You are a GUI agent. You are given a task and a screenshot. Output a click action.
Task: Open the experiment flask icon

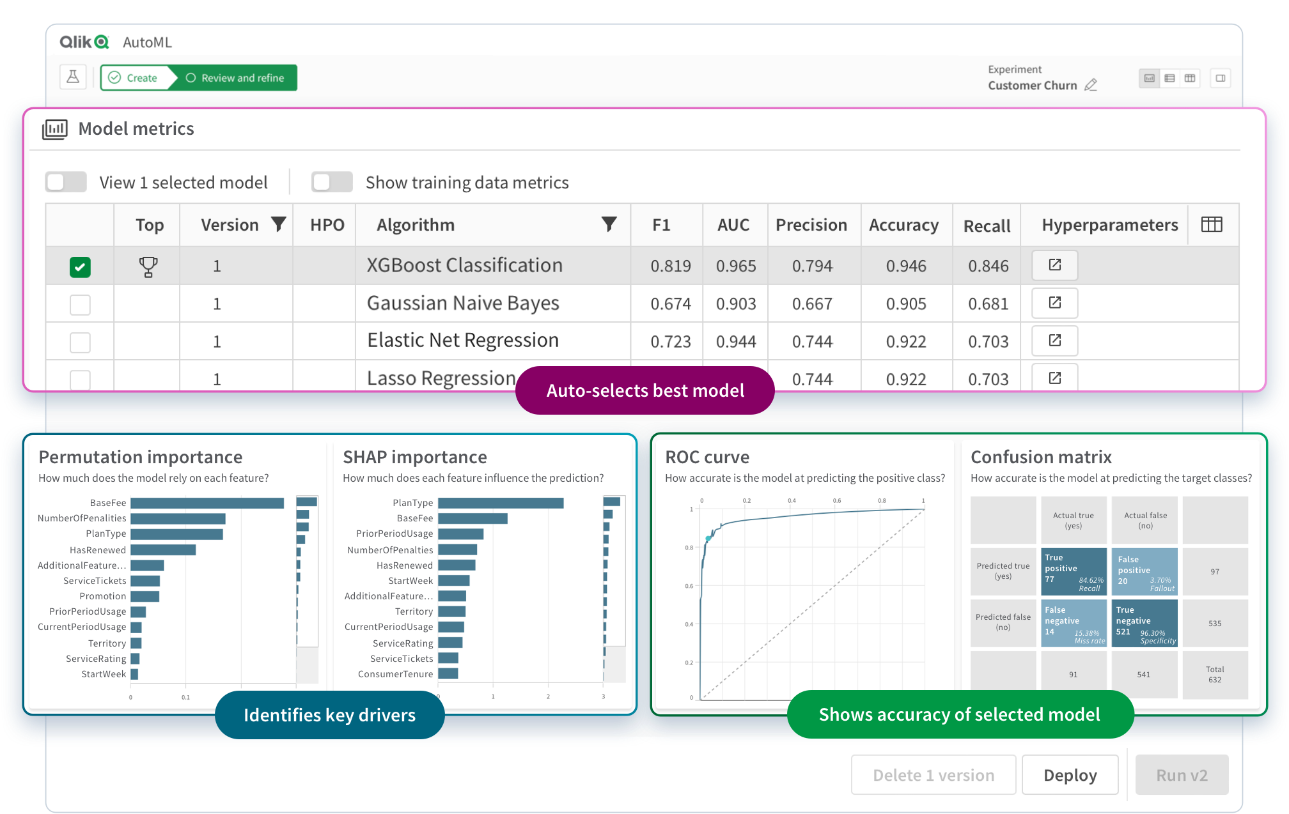(x=73, y=77)
